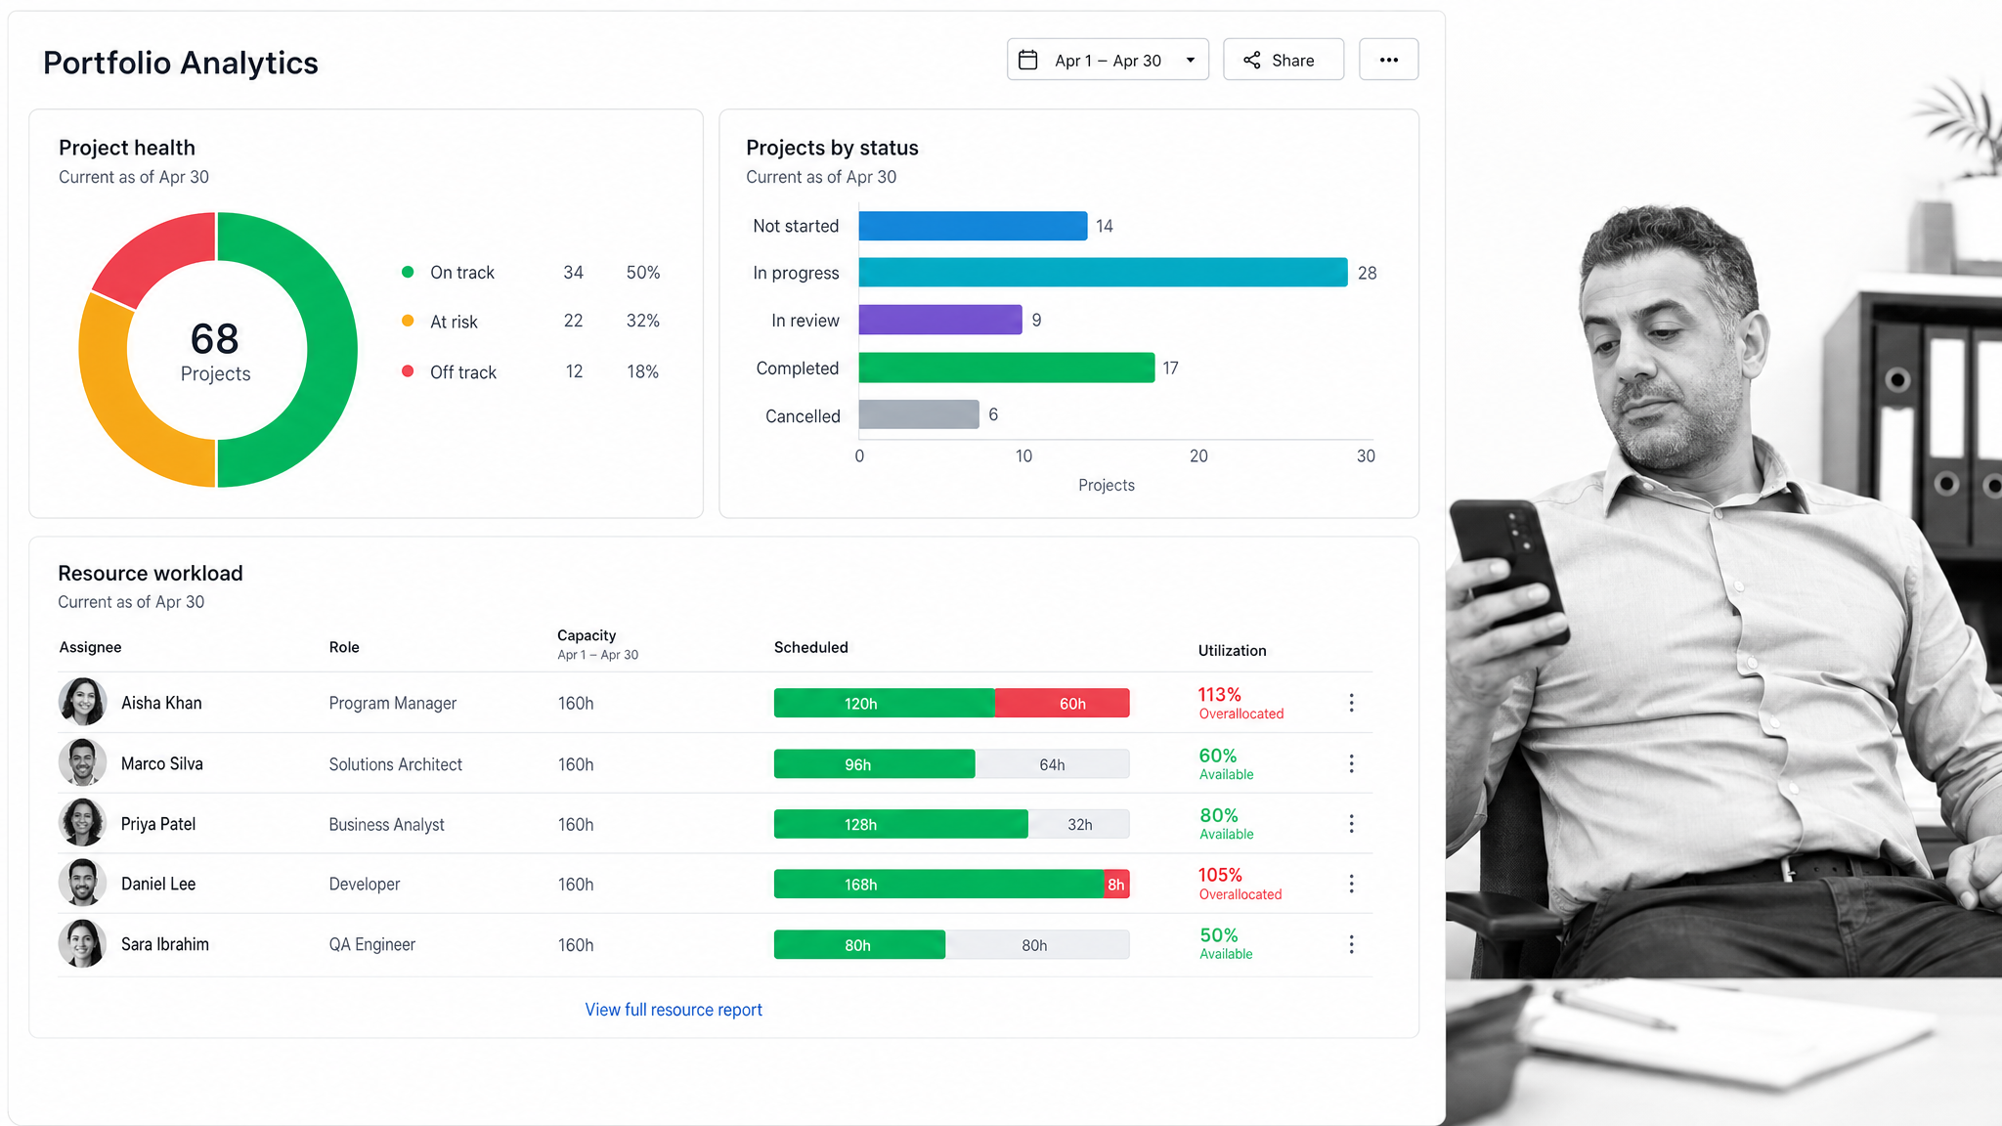Select the On track legend label
The height and width of the screenshot is (1126, 2002).
coord(462,273)
